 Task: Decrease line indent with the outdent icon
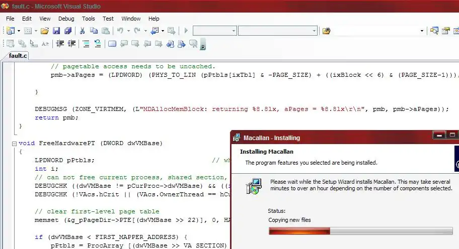click(60, 44)
